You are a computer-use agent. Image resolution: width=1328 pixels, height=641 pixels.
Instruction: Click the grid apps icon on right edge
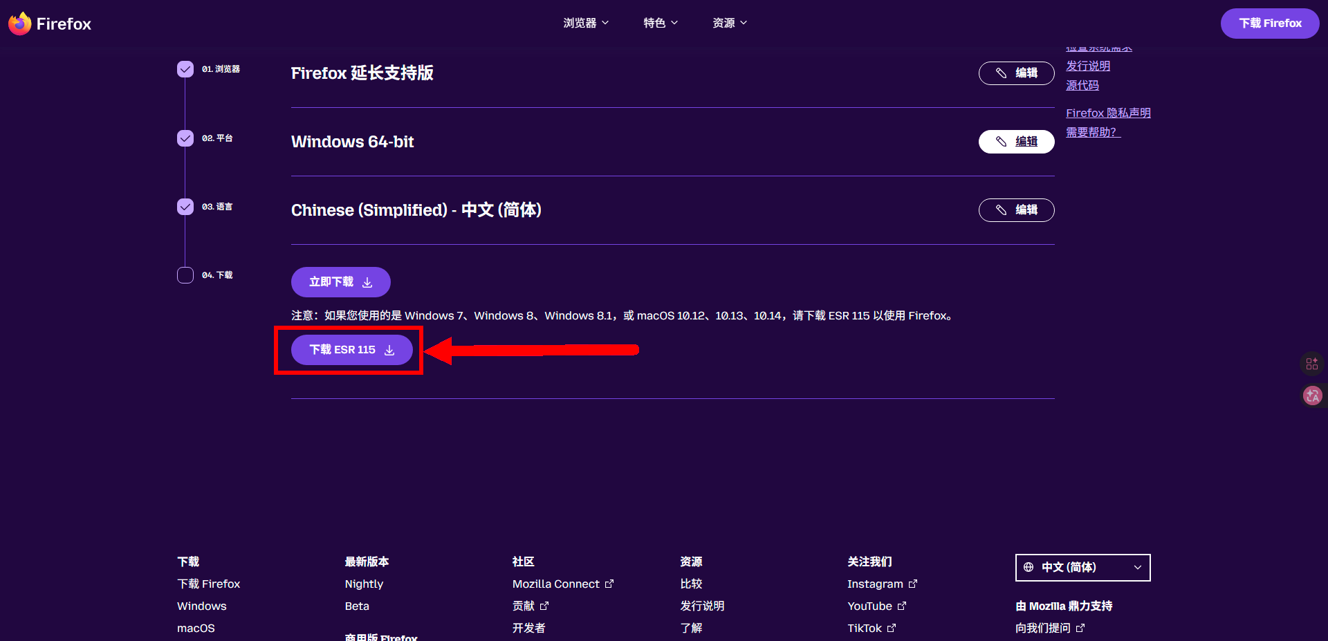tap(1312, 363)
